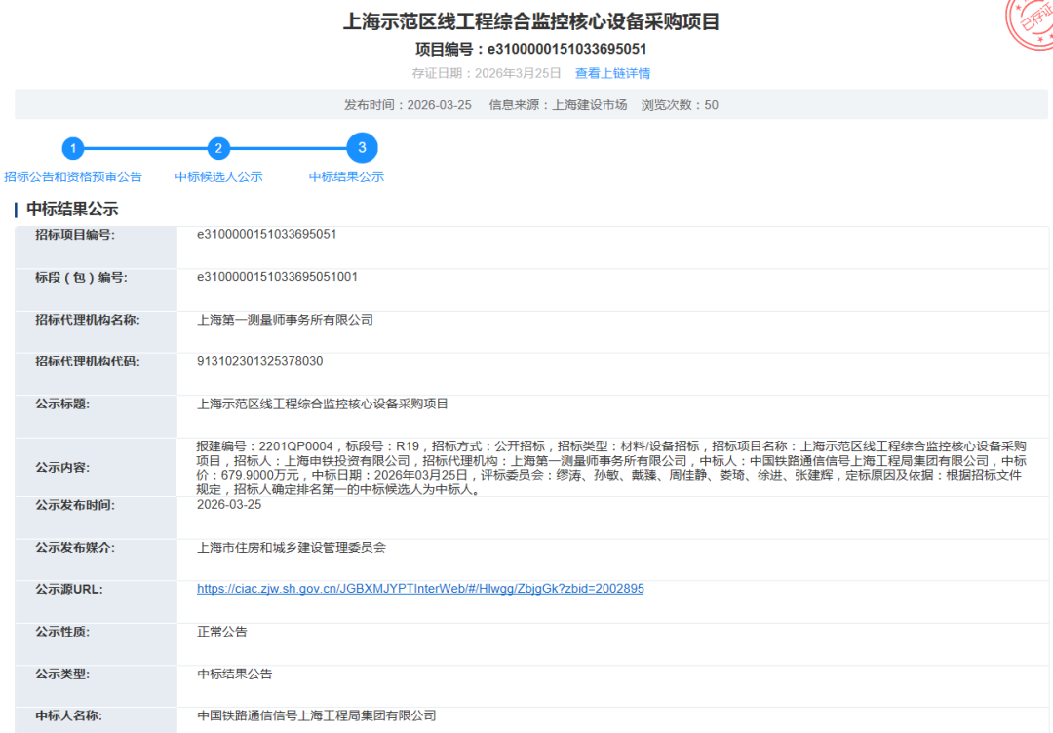This screenshot has width=1053, height=733.
Task: Click the 中标结果公示 section heading
Action: pyautogui.click(x=72, y=209)
